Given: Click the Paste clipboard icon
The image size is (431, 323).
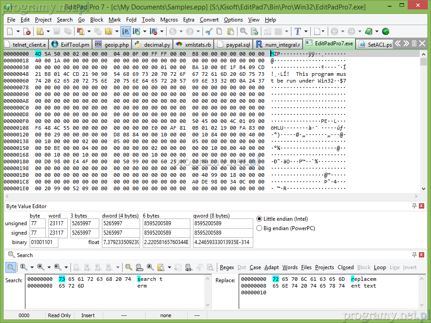Looking at the screenshot, I should [x=230, y=31].
